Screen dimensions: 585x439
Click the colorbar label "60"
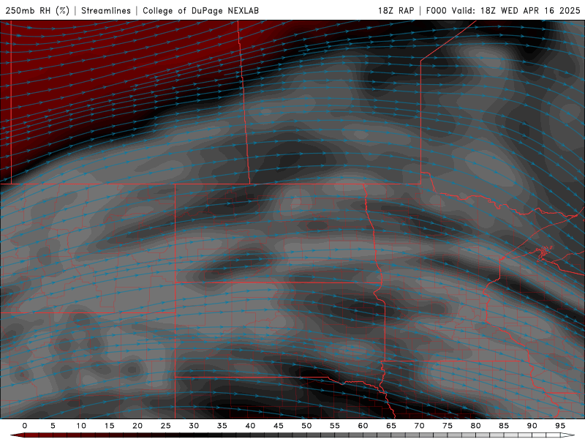point(363,426)
